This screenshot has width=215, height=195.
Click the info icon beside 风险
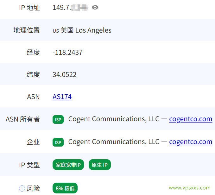(22, 188)
